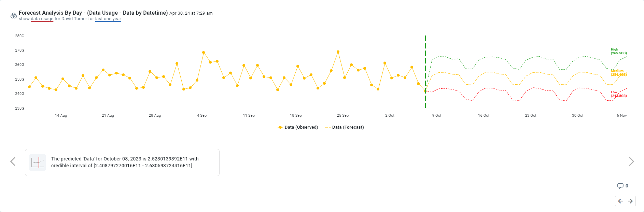Toggle Data (Forecast) series in legend
Image resolution: width=644 pixels, height=212 pixels.
(348, 127)
